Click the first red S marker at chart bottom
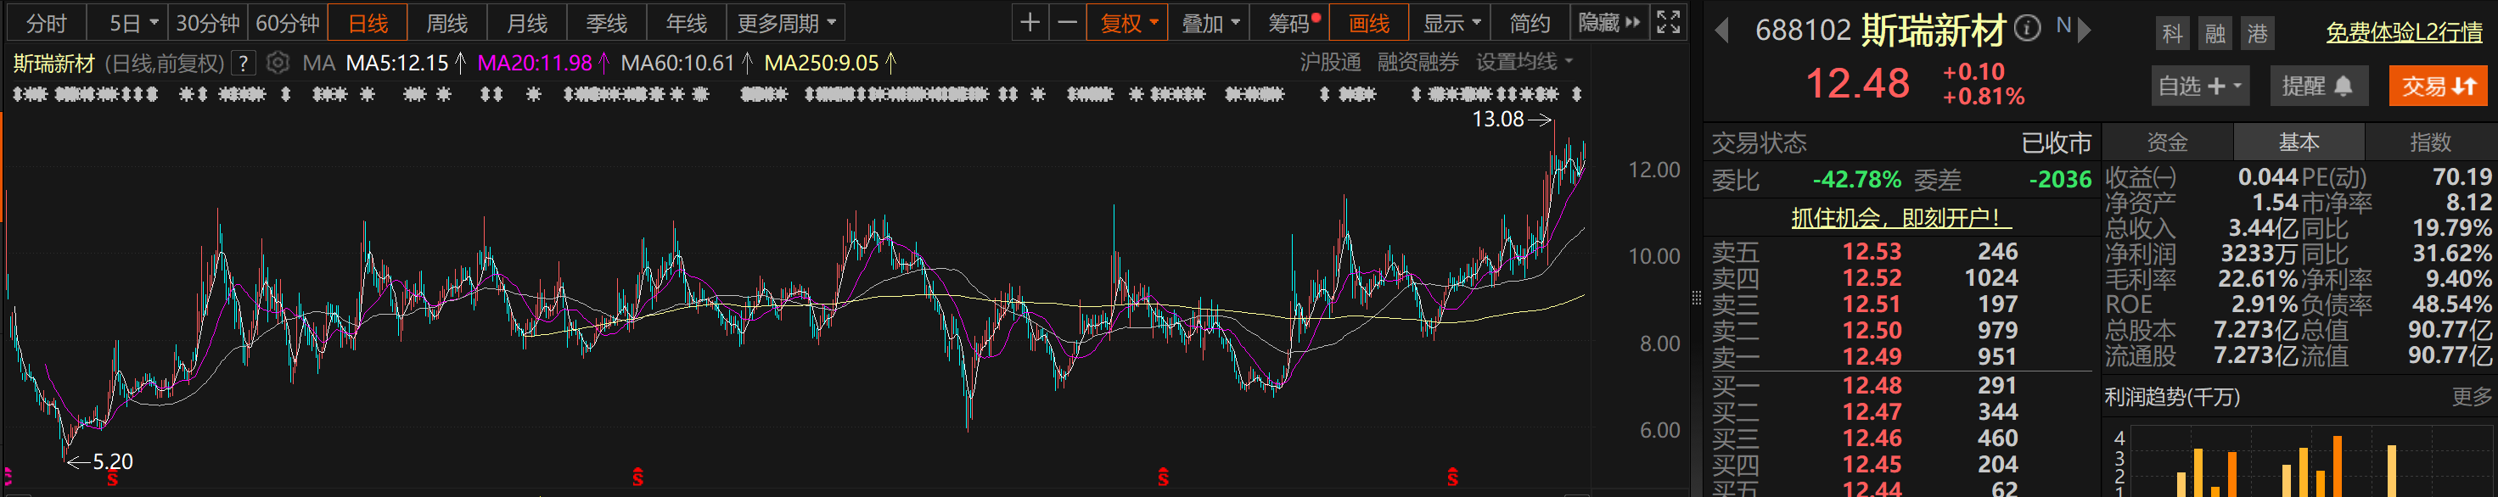The width and height of the screenshot is (2498, 497). click(x=113, y=477)
